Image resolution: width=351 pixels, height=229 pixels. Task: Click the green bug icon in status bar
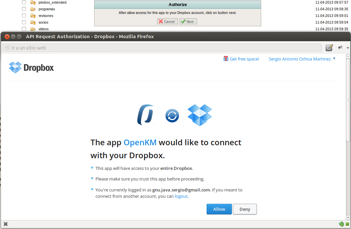pyautogui.click(x=341, y=224)
